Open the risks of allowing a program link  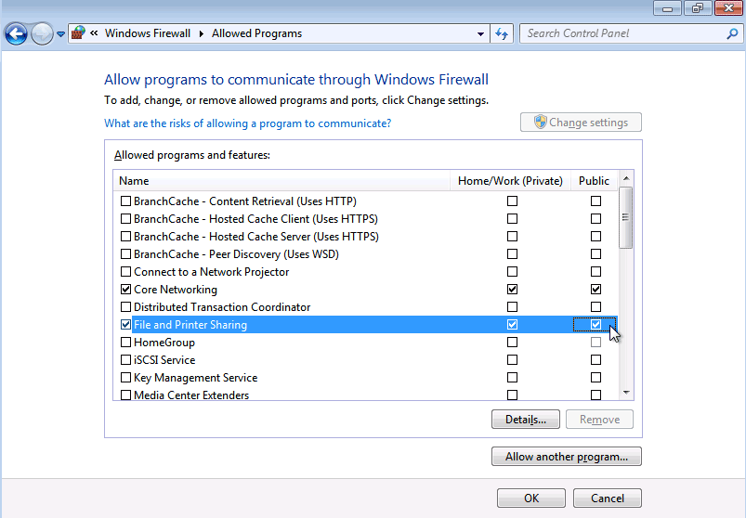247,123
